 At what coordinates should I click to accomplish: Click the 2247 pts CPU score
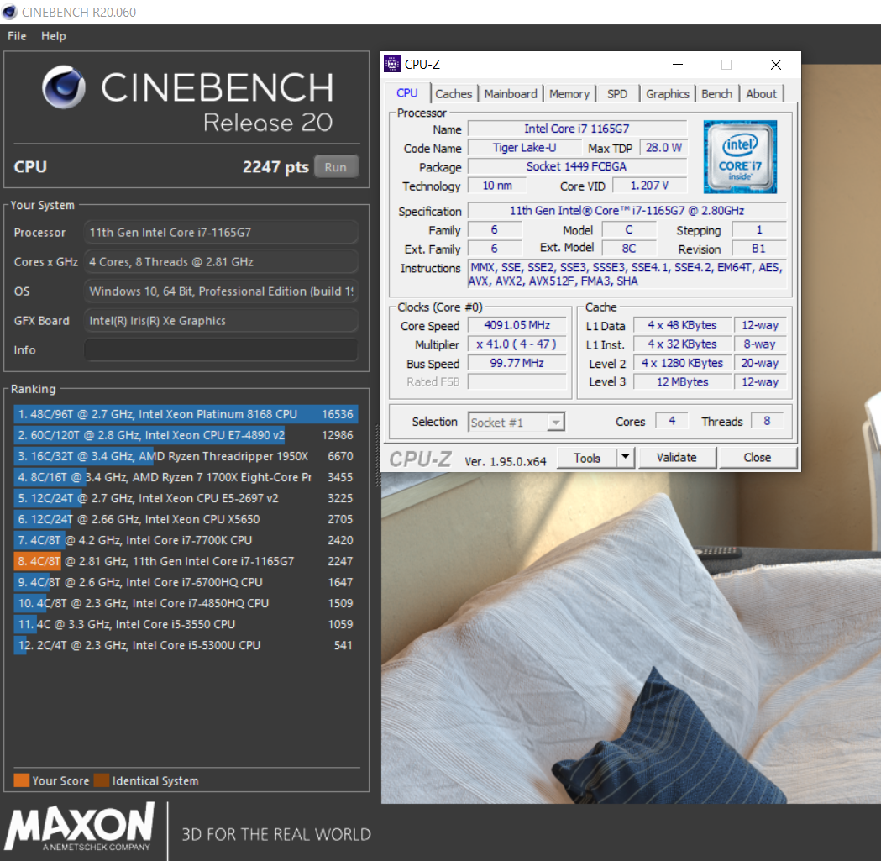[275, 167]
